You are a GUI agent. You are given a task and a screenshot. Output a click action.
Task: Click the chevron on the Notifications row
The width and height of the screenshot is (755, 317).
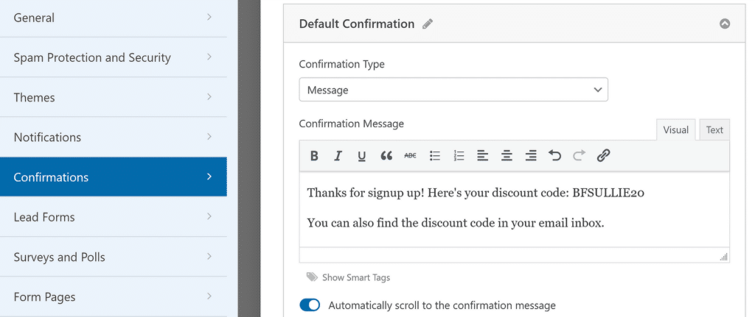coord(209,136)
